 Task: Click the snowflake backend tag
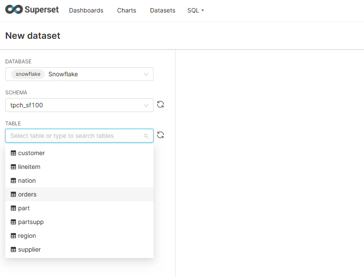coord(28,74)
